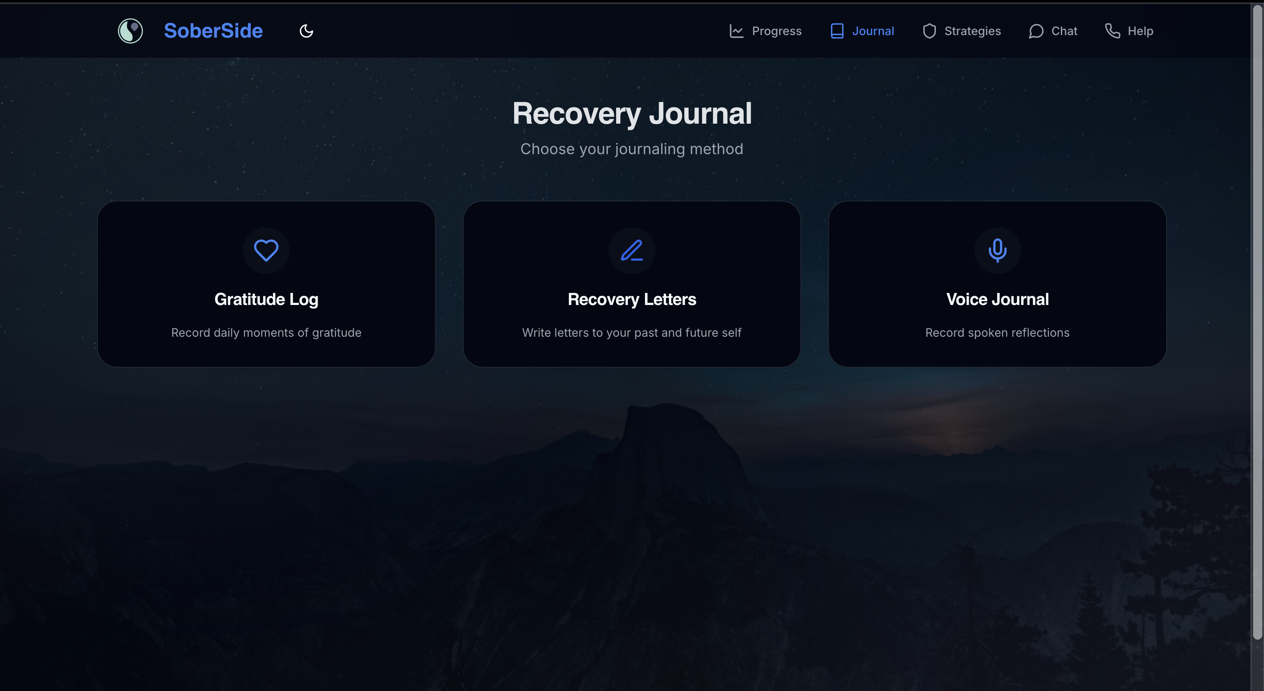
Task: Click the vertical page scrollbar
Action: click(x=1256, y=319)
